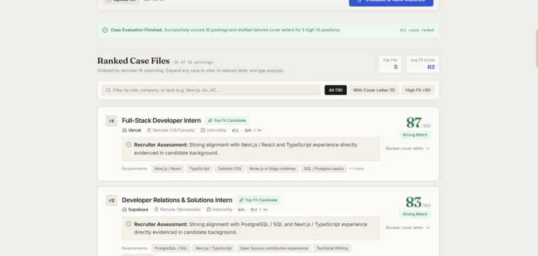Select the High Fit ≥80 tab

418,90
